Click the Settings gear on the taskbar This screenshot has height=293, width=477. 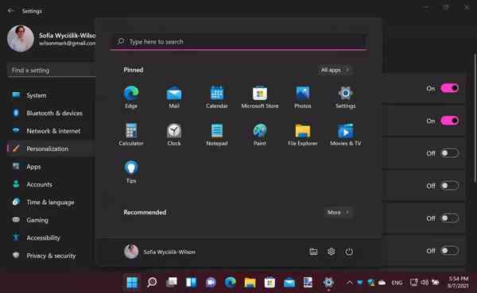coord(328,283)
